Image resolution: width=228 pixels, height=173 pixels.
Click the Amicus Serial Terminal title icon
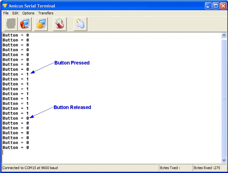tap(5, 6)
